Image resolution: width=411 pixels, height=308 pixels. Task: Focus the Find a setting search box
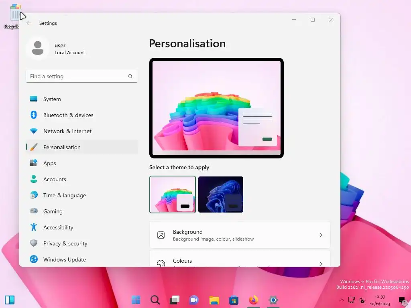pos(82,76)
